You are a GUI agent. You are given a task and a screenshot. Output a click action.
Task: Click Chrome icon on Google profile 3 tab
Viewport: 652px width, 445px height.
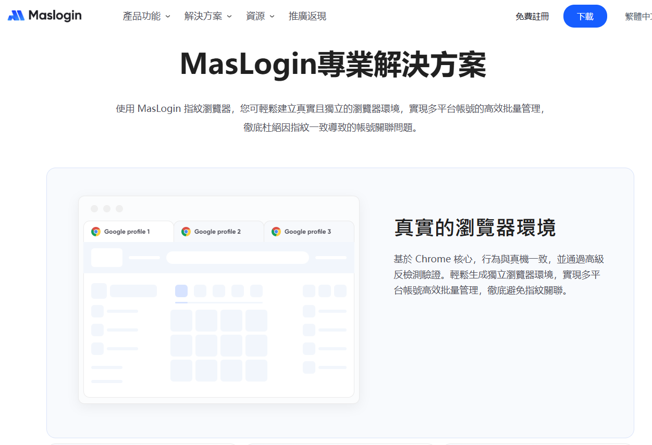(x=276, y=232)
